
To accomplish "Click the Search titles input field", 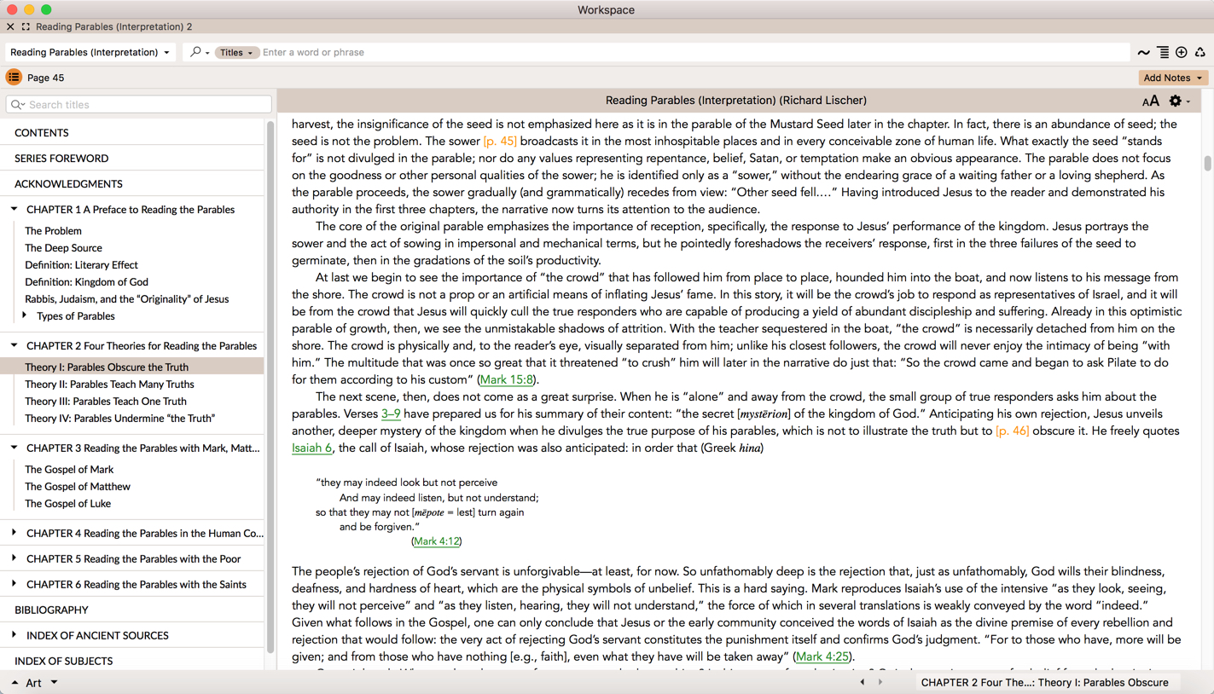I will (x=145, y=105).
